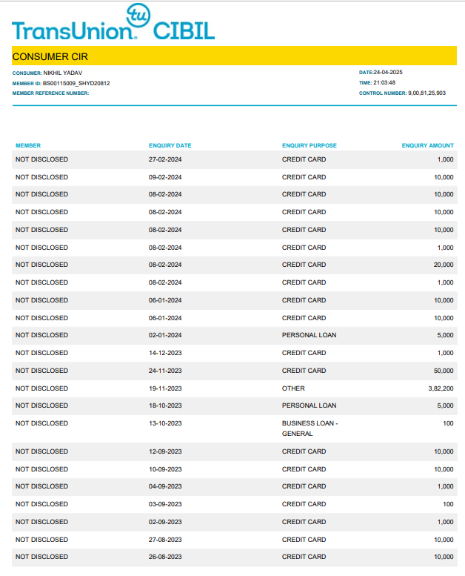Click the ENQUIRY PURPOSE column header

click(310, 145)
